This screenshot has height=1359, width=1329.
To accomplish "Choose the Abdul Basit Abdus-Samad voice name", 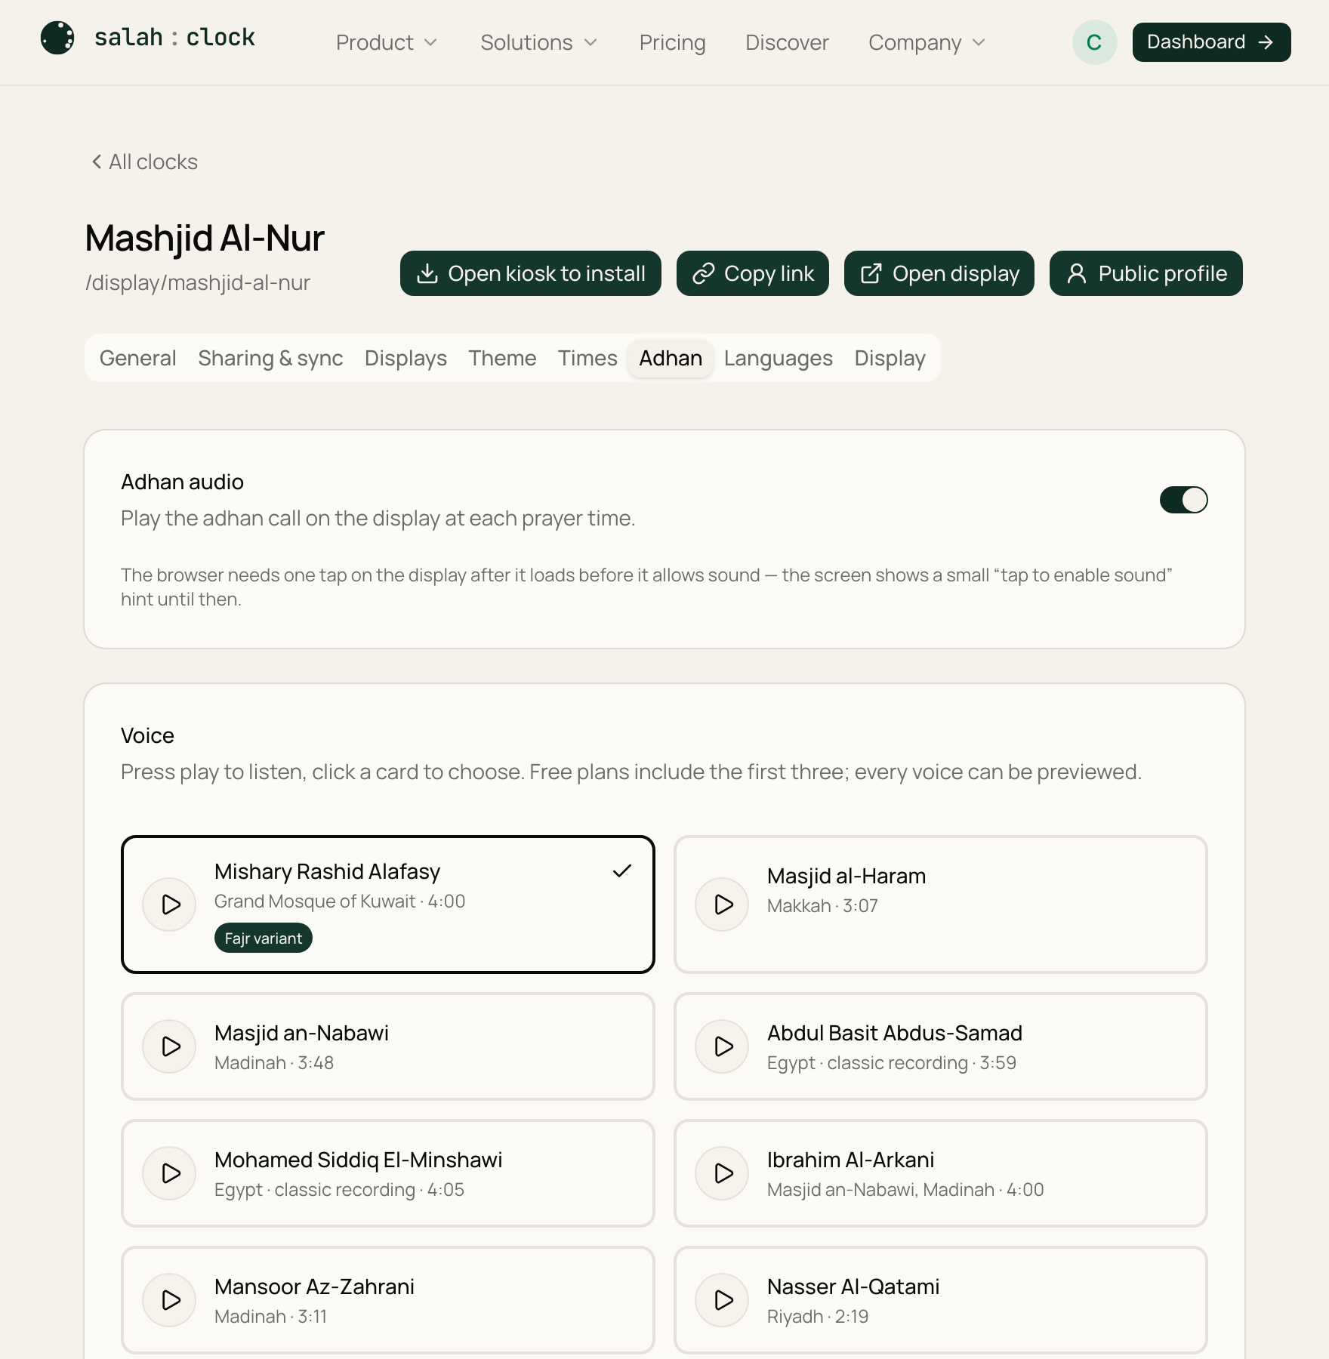I will click(894, 1033).
